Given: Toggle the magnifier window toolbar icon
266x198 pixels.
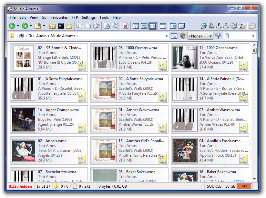Looking at the screenshot, I should click(x=182, y=26).
